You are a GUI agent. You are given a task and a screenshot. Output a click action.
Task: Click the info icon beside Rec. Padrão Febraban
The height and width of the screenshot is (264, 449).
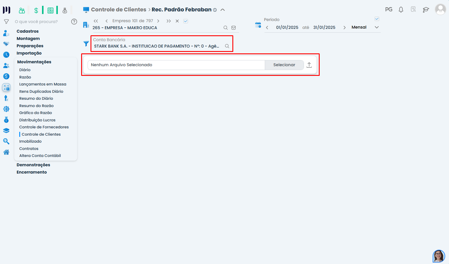pos(215,10)
